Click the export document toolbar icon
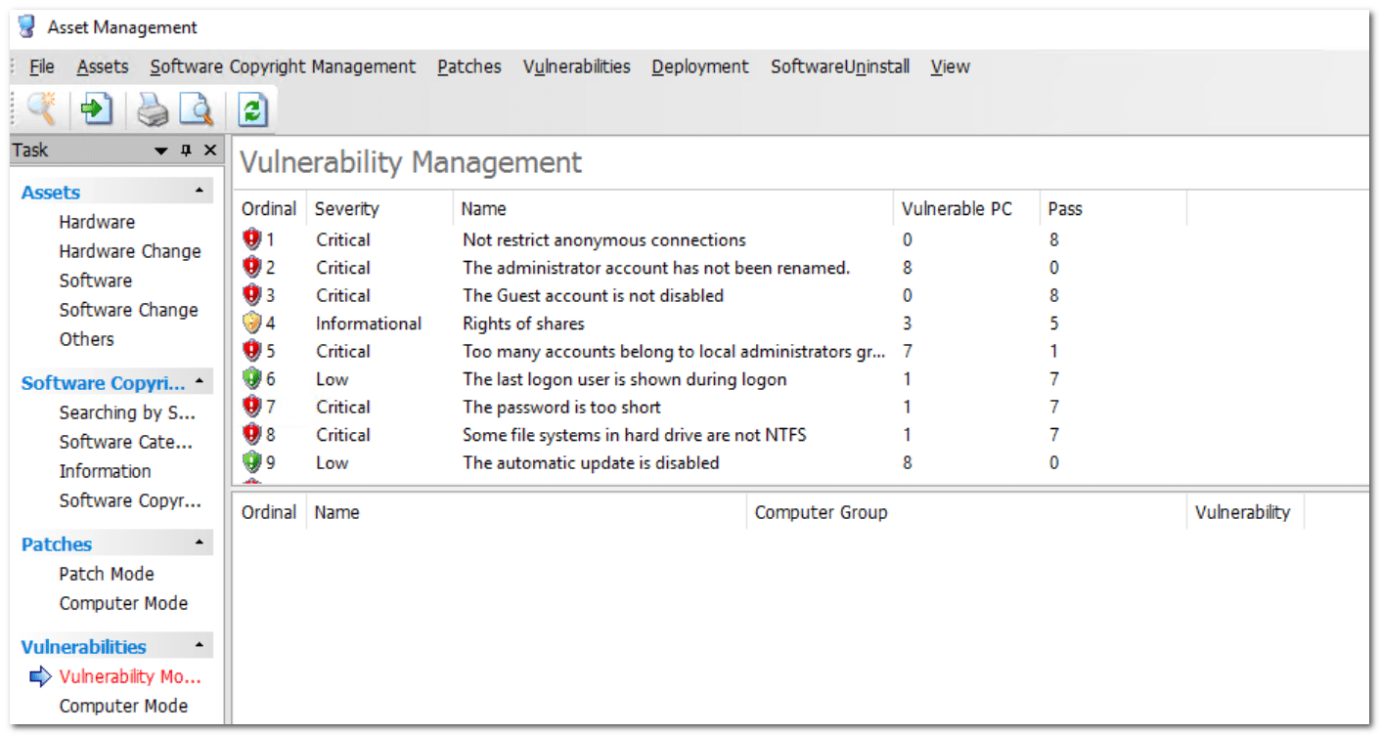This screenshot has height=735, width=1380. pyautogui.click(x=96, y=109)
